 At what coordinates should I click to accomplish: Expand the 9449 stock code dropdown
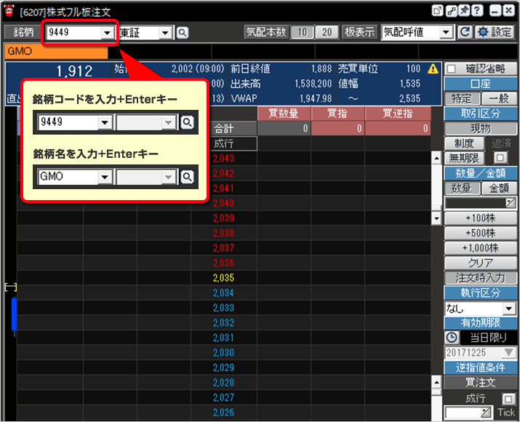[108, 33]
